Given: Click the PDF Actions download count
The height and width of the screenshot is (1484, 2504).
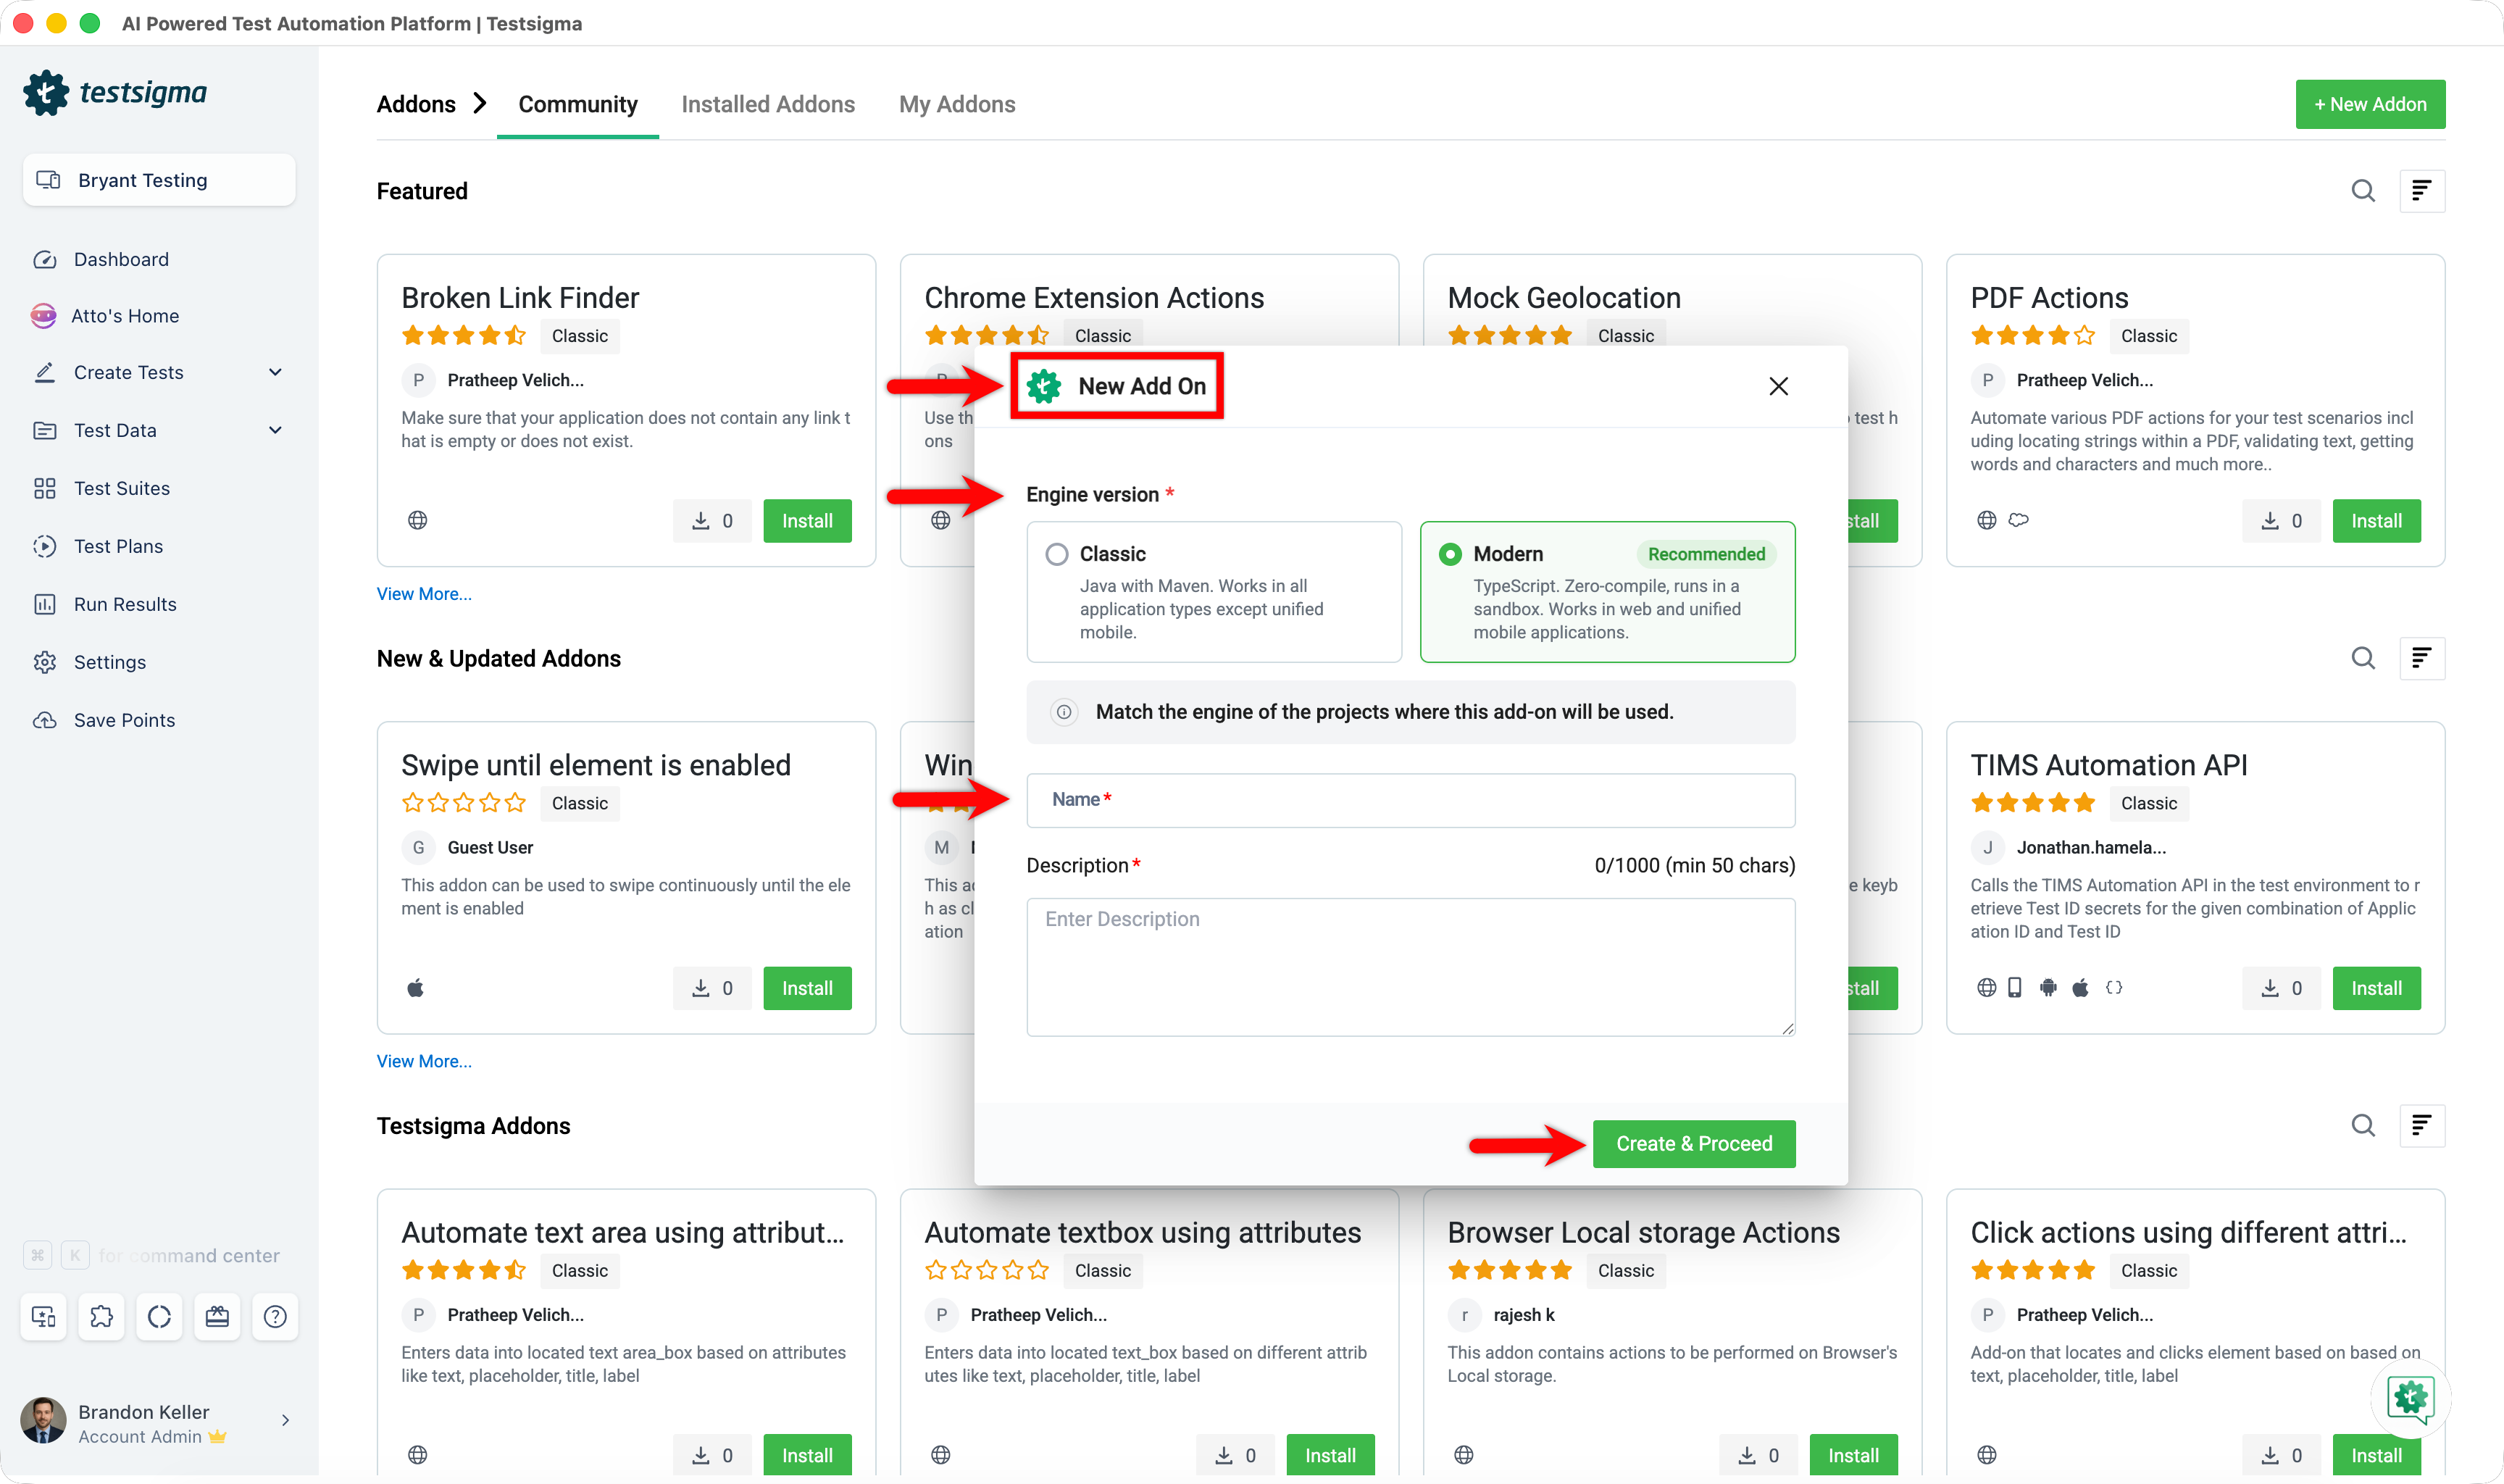Looking at the screenshot, I should 2281,521.
